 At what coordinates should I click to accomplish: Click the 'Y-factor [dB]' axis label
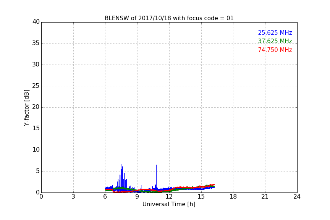click(x=26, y=108)
